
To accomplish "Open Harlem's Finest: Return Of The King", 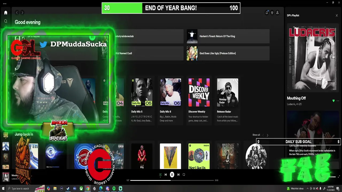I will click(228, 36).
